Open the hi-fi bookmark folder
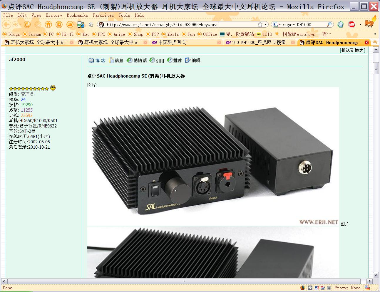 point(65,34)
